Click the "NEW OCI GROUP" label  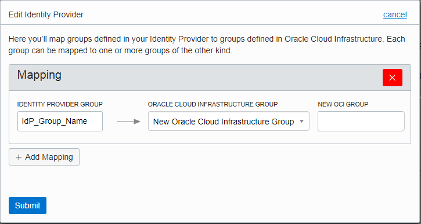(x=343, y=104)
